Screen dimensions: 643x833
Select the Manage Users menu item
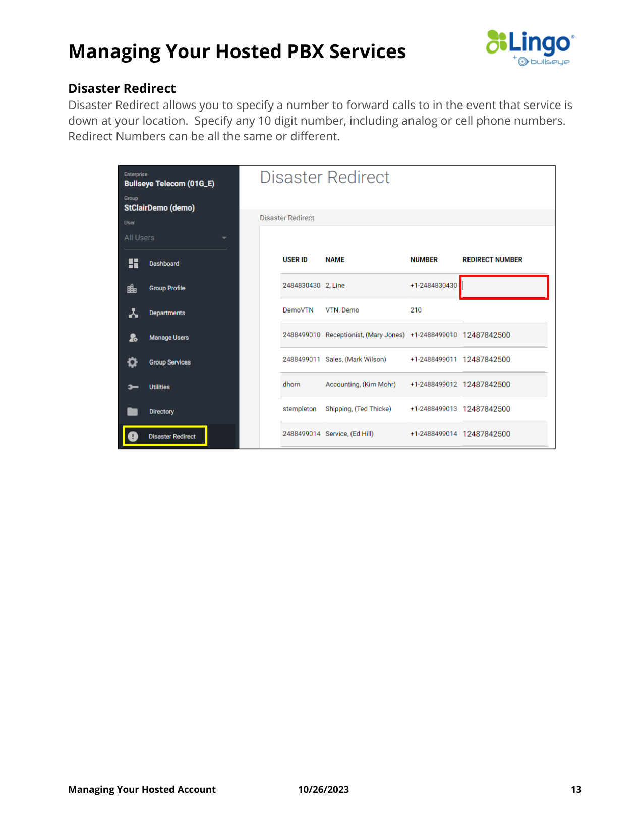[168, 338]
